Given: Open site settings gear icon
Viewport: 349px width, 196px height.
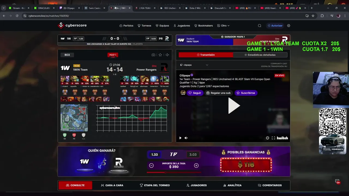Looking at the screenshot, I should point(289,26).
